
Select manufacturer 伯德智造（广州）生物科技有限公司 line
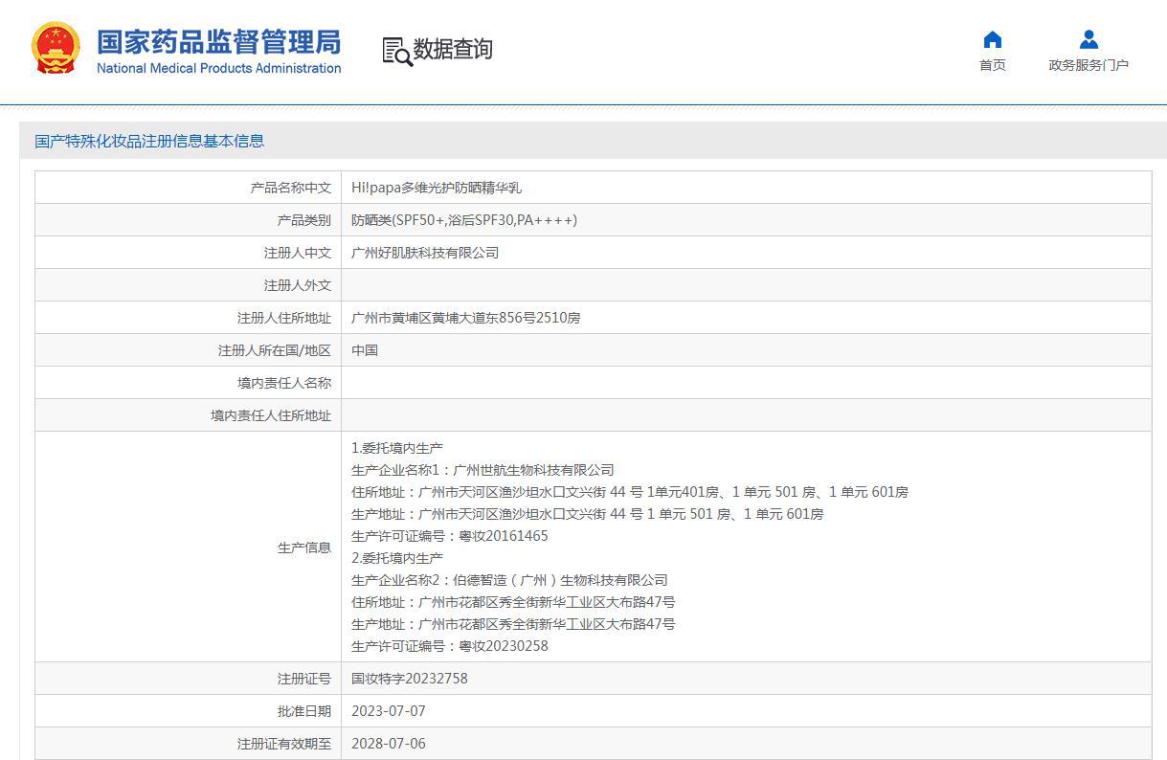509,580
